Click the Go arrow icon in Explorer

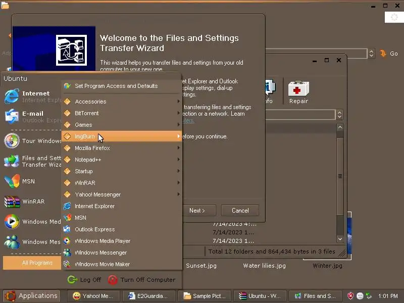click(383, 54)
